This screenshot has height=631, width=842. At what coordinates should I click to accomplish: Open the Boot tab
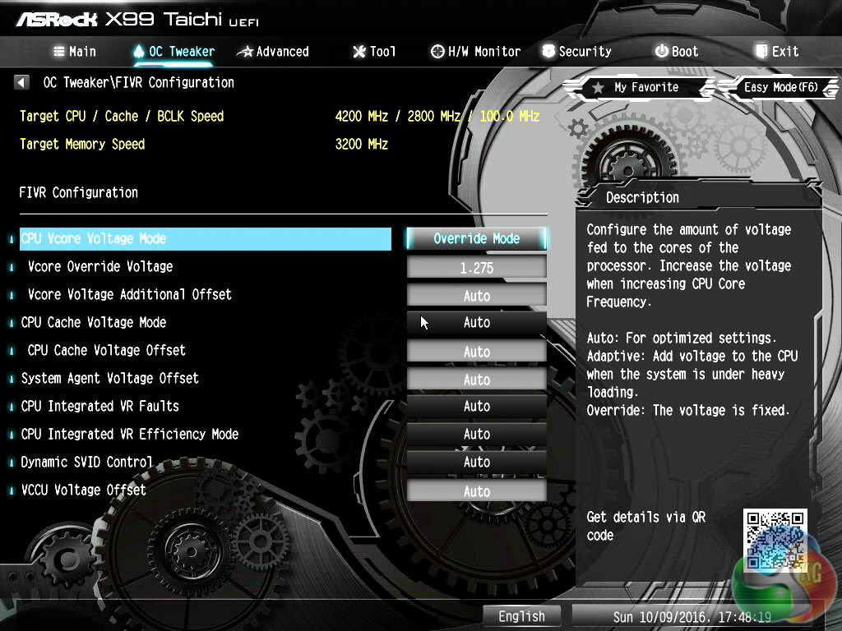coord(677,52)
